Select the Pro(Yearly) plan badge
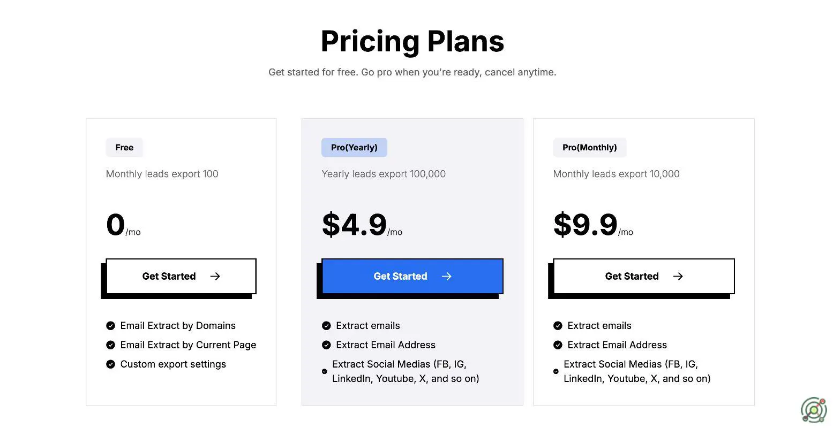The image size is (833, 428). click(x=354, y=148)
